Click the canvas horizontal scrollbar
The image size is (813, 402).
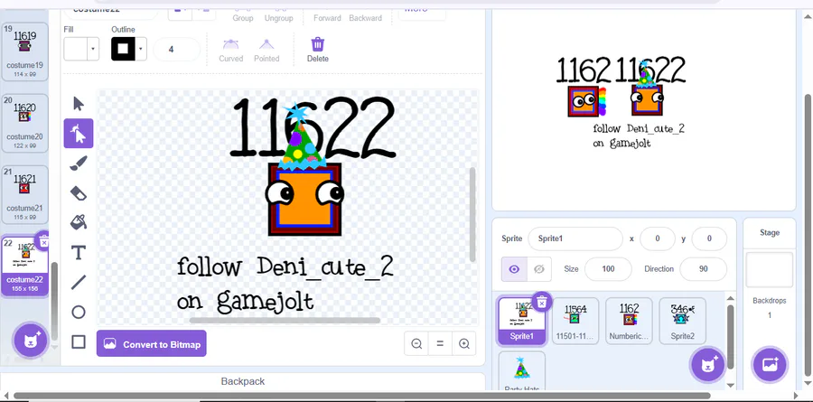pyautogui.click(x=285, y=320)
